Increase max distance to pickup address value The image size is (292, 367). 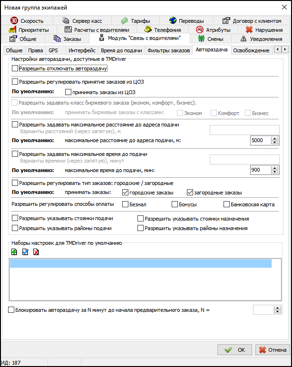(x=274, y=138)
